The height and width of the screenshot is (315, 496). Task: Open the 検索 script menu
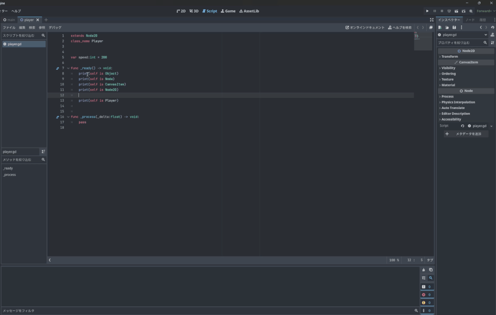point(32,28)
